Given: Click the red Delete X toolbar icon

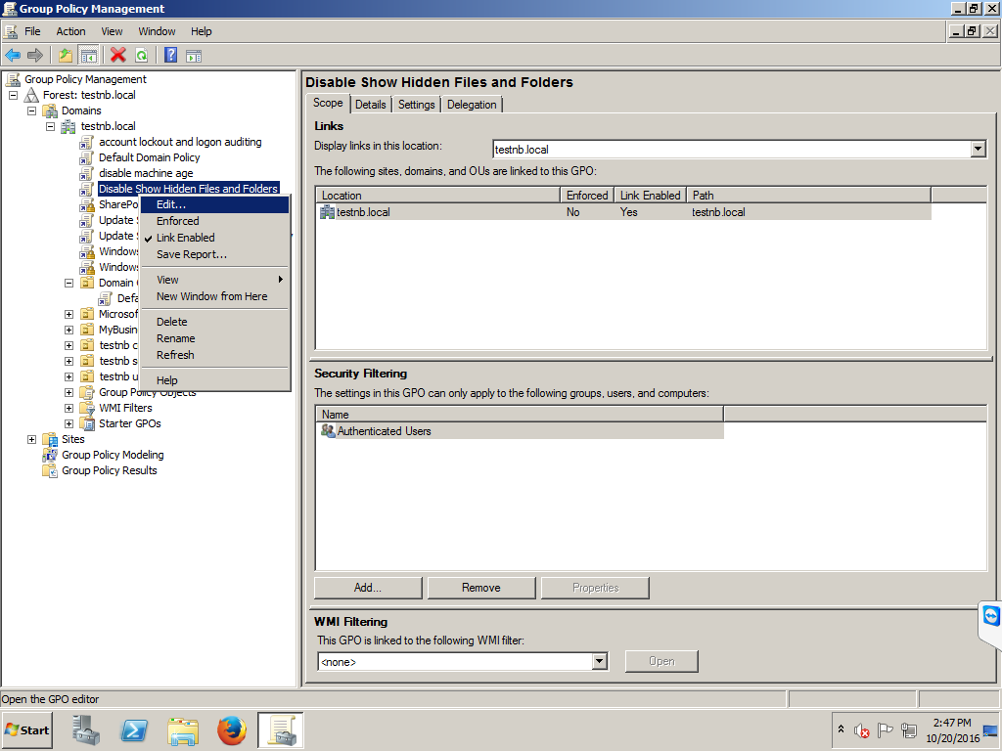Looking at the screenshot, I should click(115, 55).
